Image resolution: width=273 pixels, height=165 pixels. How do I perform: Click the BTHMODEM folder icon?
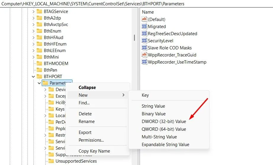39,64
